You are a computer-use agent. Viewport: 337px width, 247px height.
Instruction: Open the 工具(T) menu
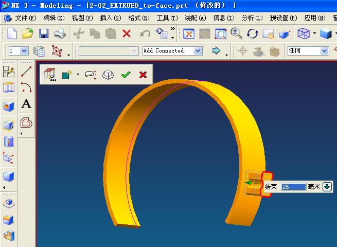tap(167, 18)
